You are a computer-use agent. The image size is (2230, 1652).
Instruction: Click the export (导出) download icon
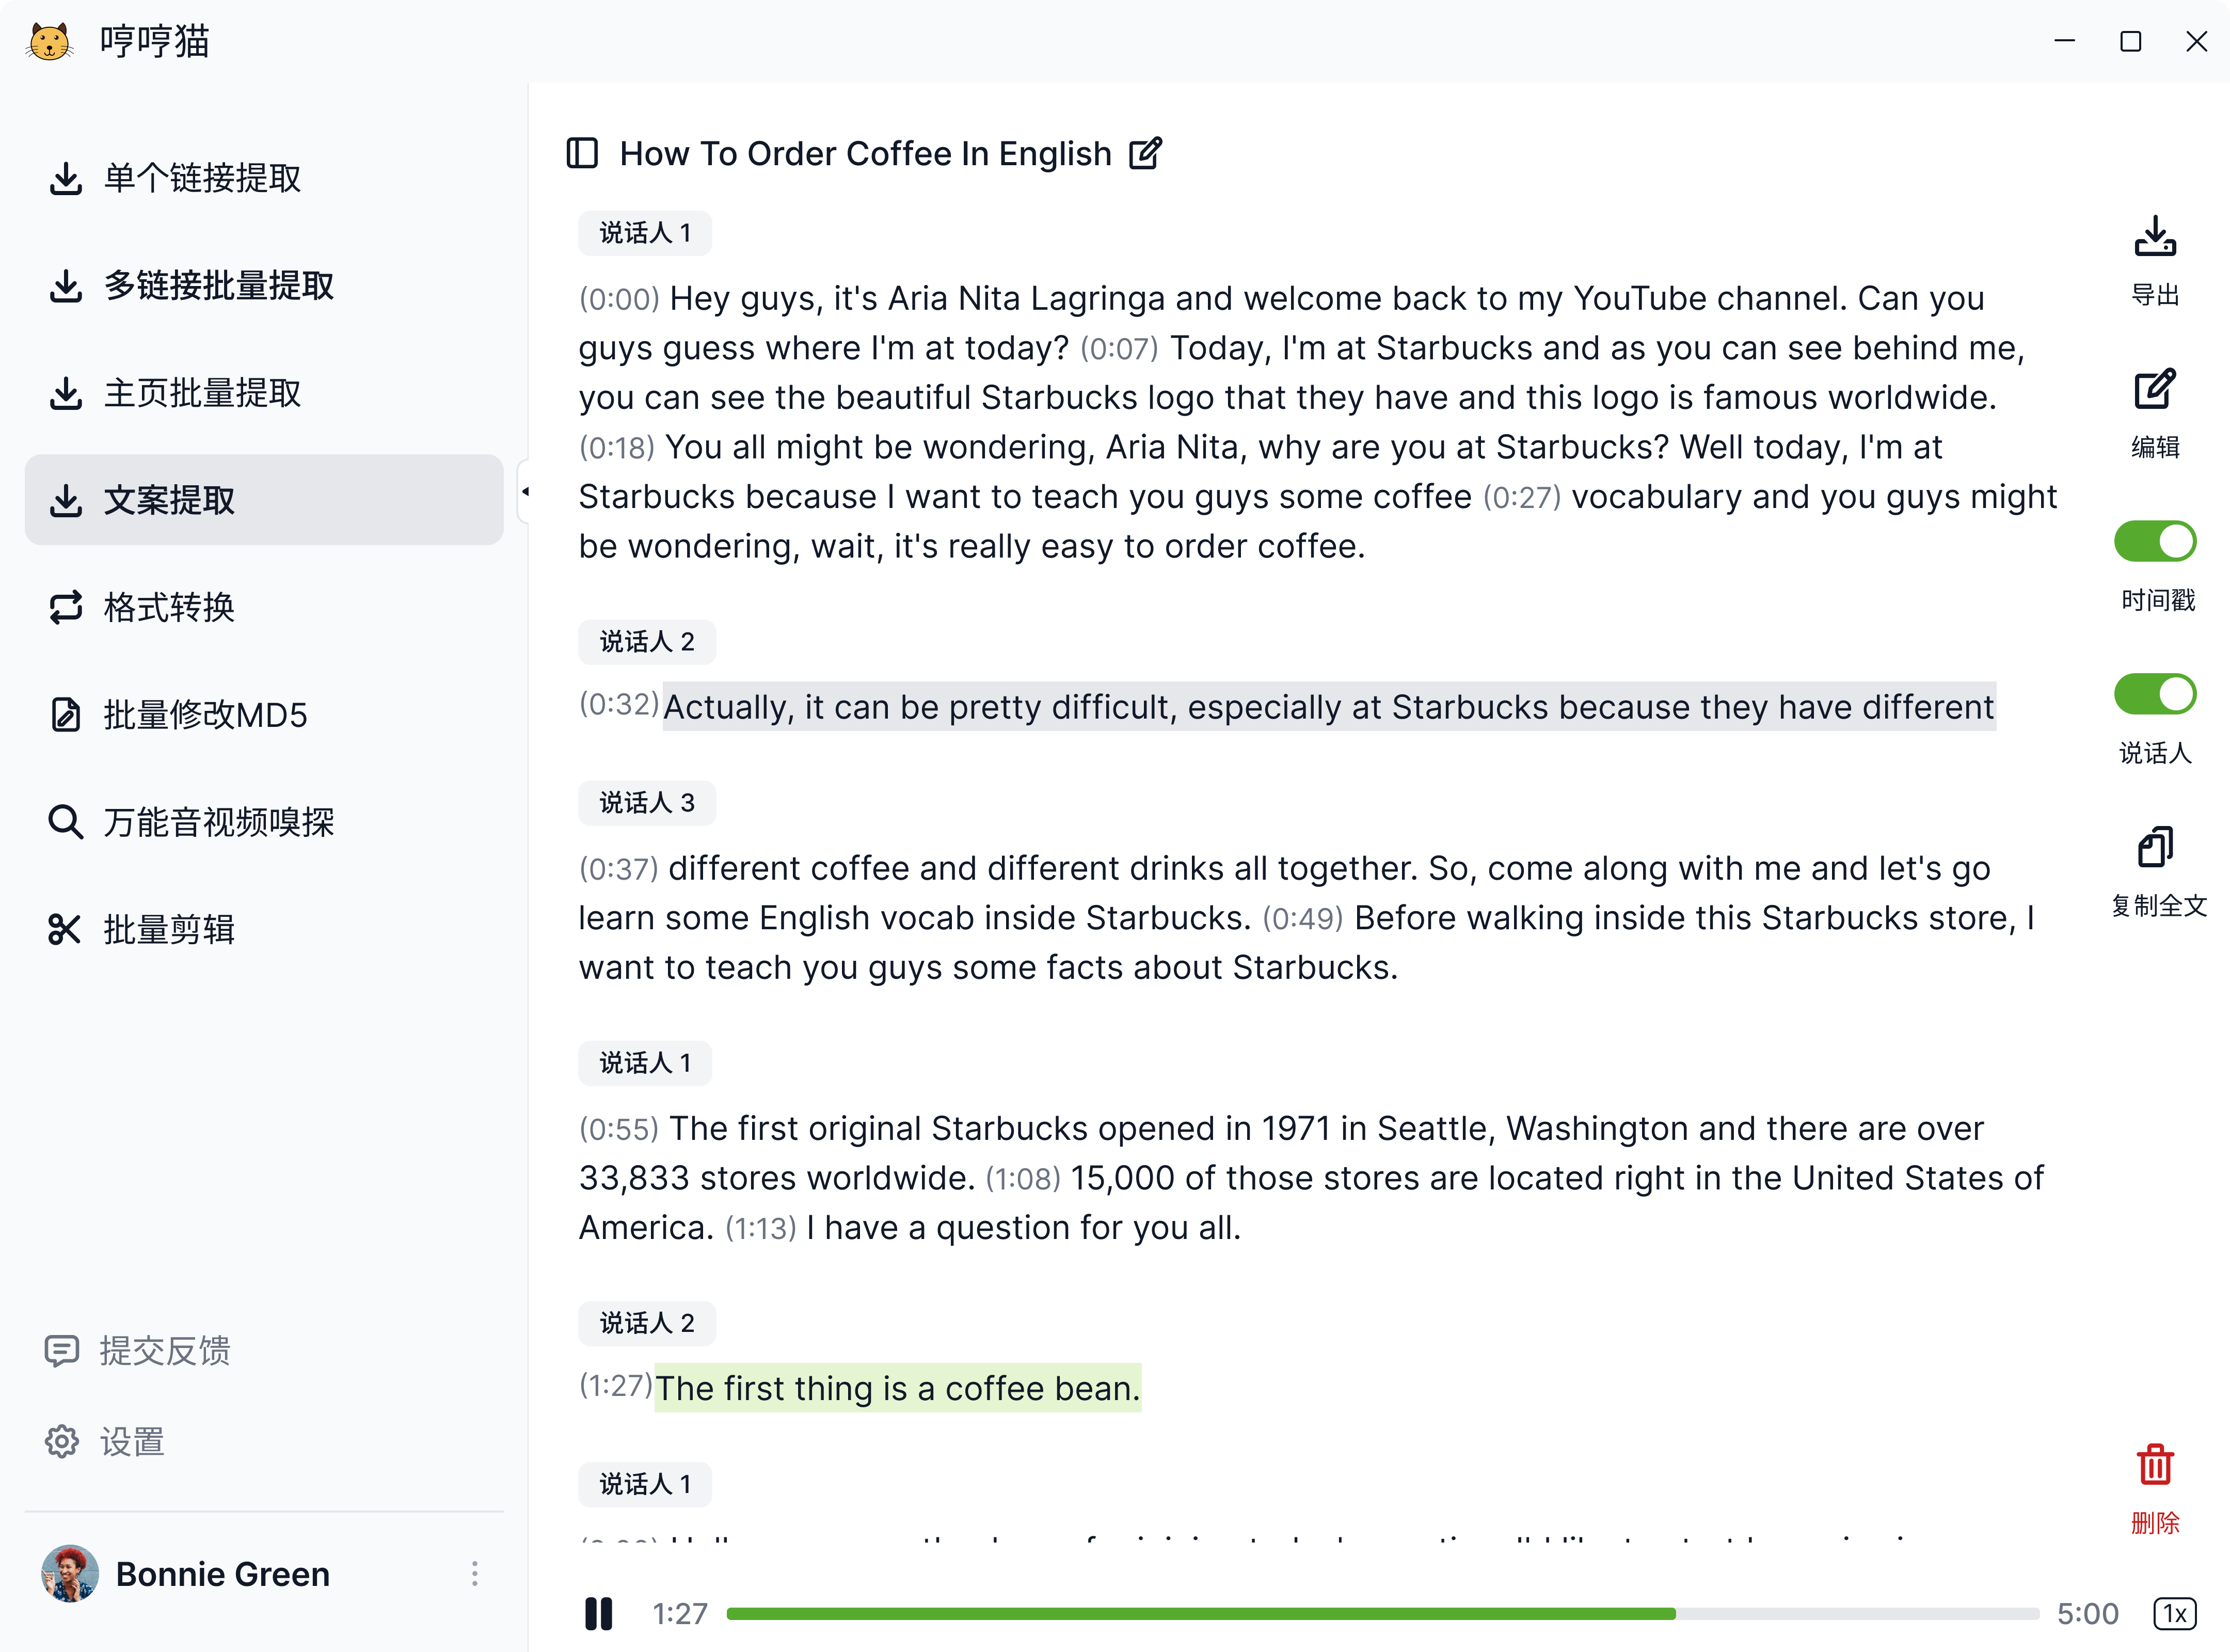pyautogui.click(x=2155, y=238)
